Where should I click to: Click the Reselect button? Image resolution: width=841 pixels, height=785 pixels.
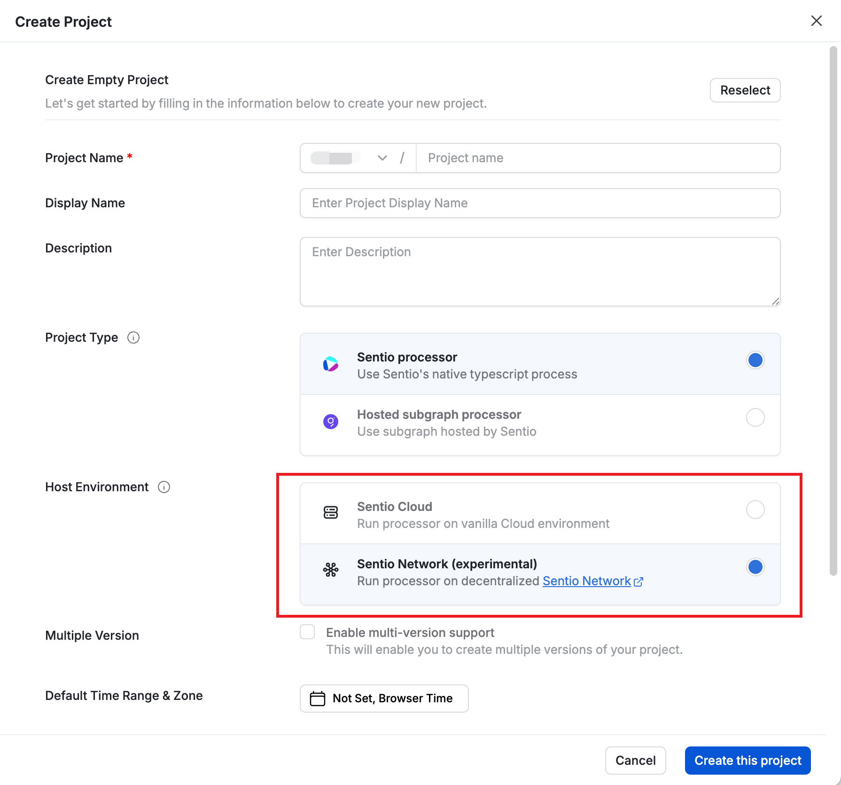[745, 90]
